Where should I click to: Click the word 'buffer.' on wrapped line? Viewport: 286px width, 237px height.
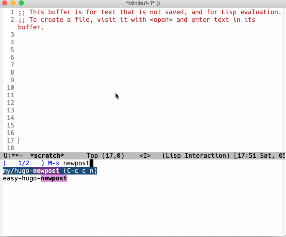(x=31, y=27)
